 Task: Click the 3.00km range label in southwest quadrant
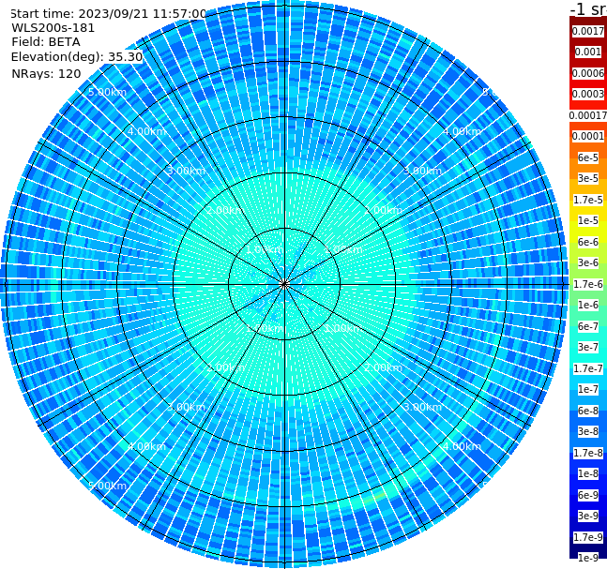click(x=186, y=407)
